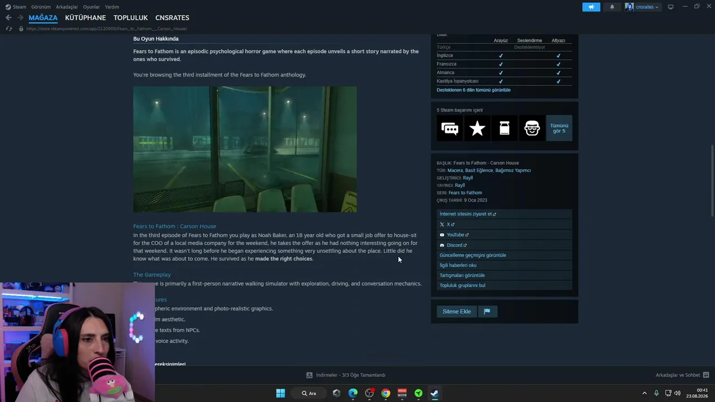The width and height of the screenshot is (715, 402).
Task: Open the notifications bell
Action: click(612, 7)
